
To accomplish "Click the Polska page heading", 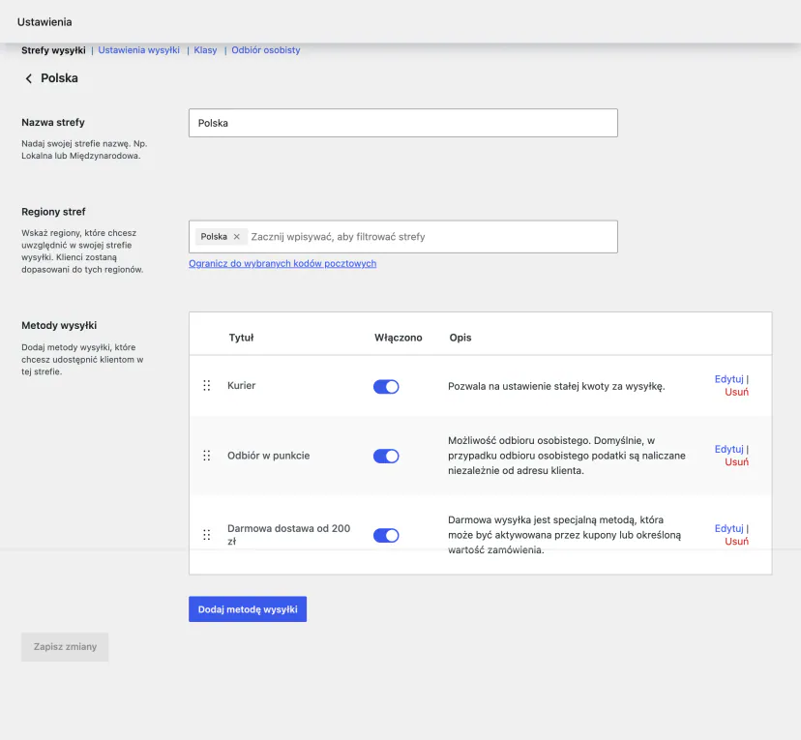I will click(x=59, y=78).
